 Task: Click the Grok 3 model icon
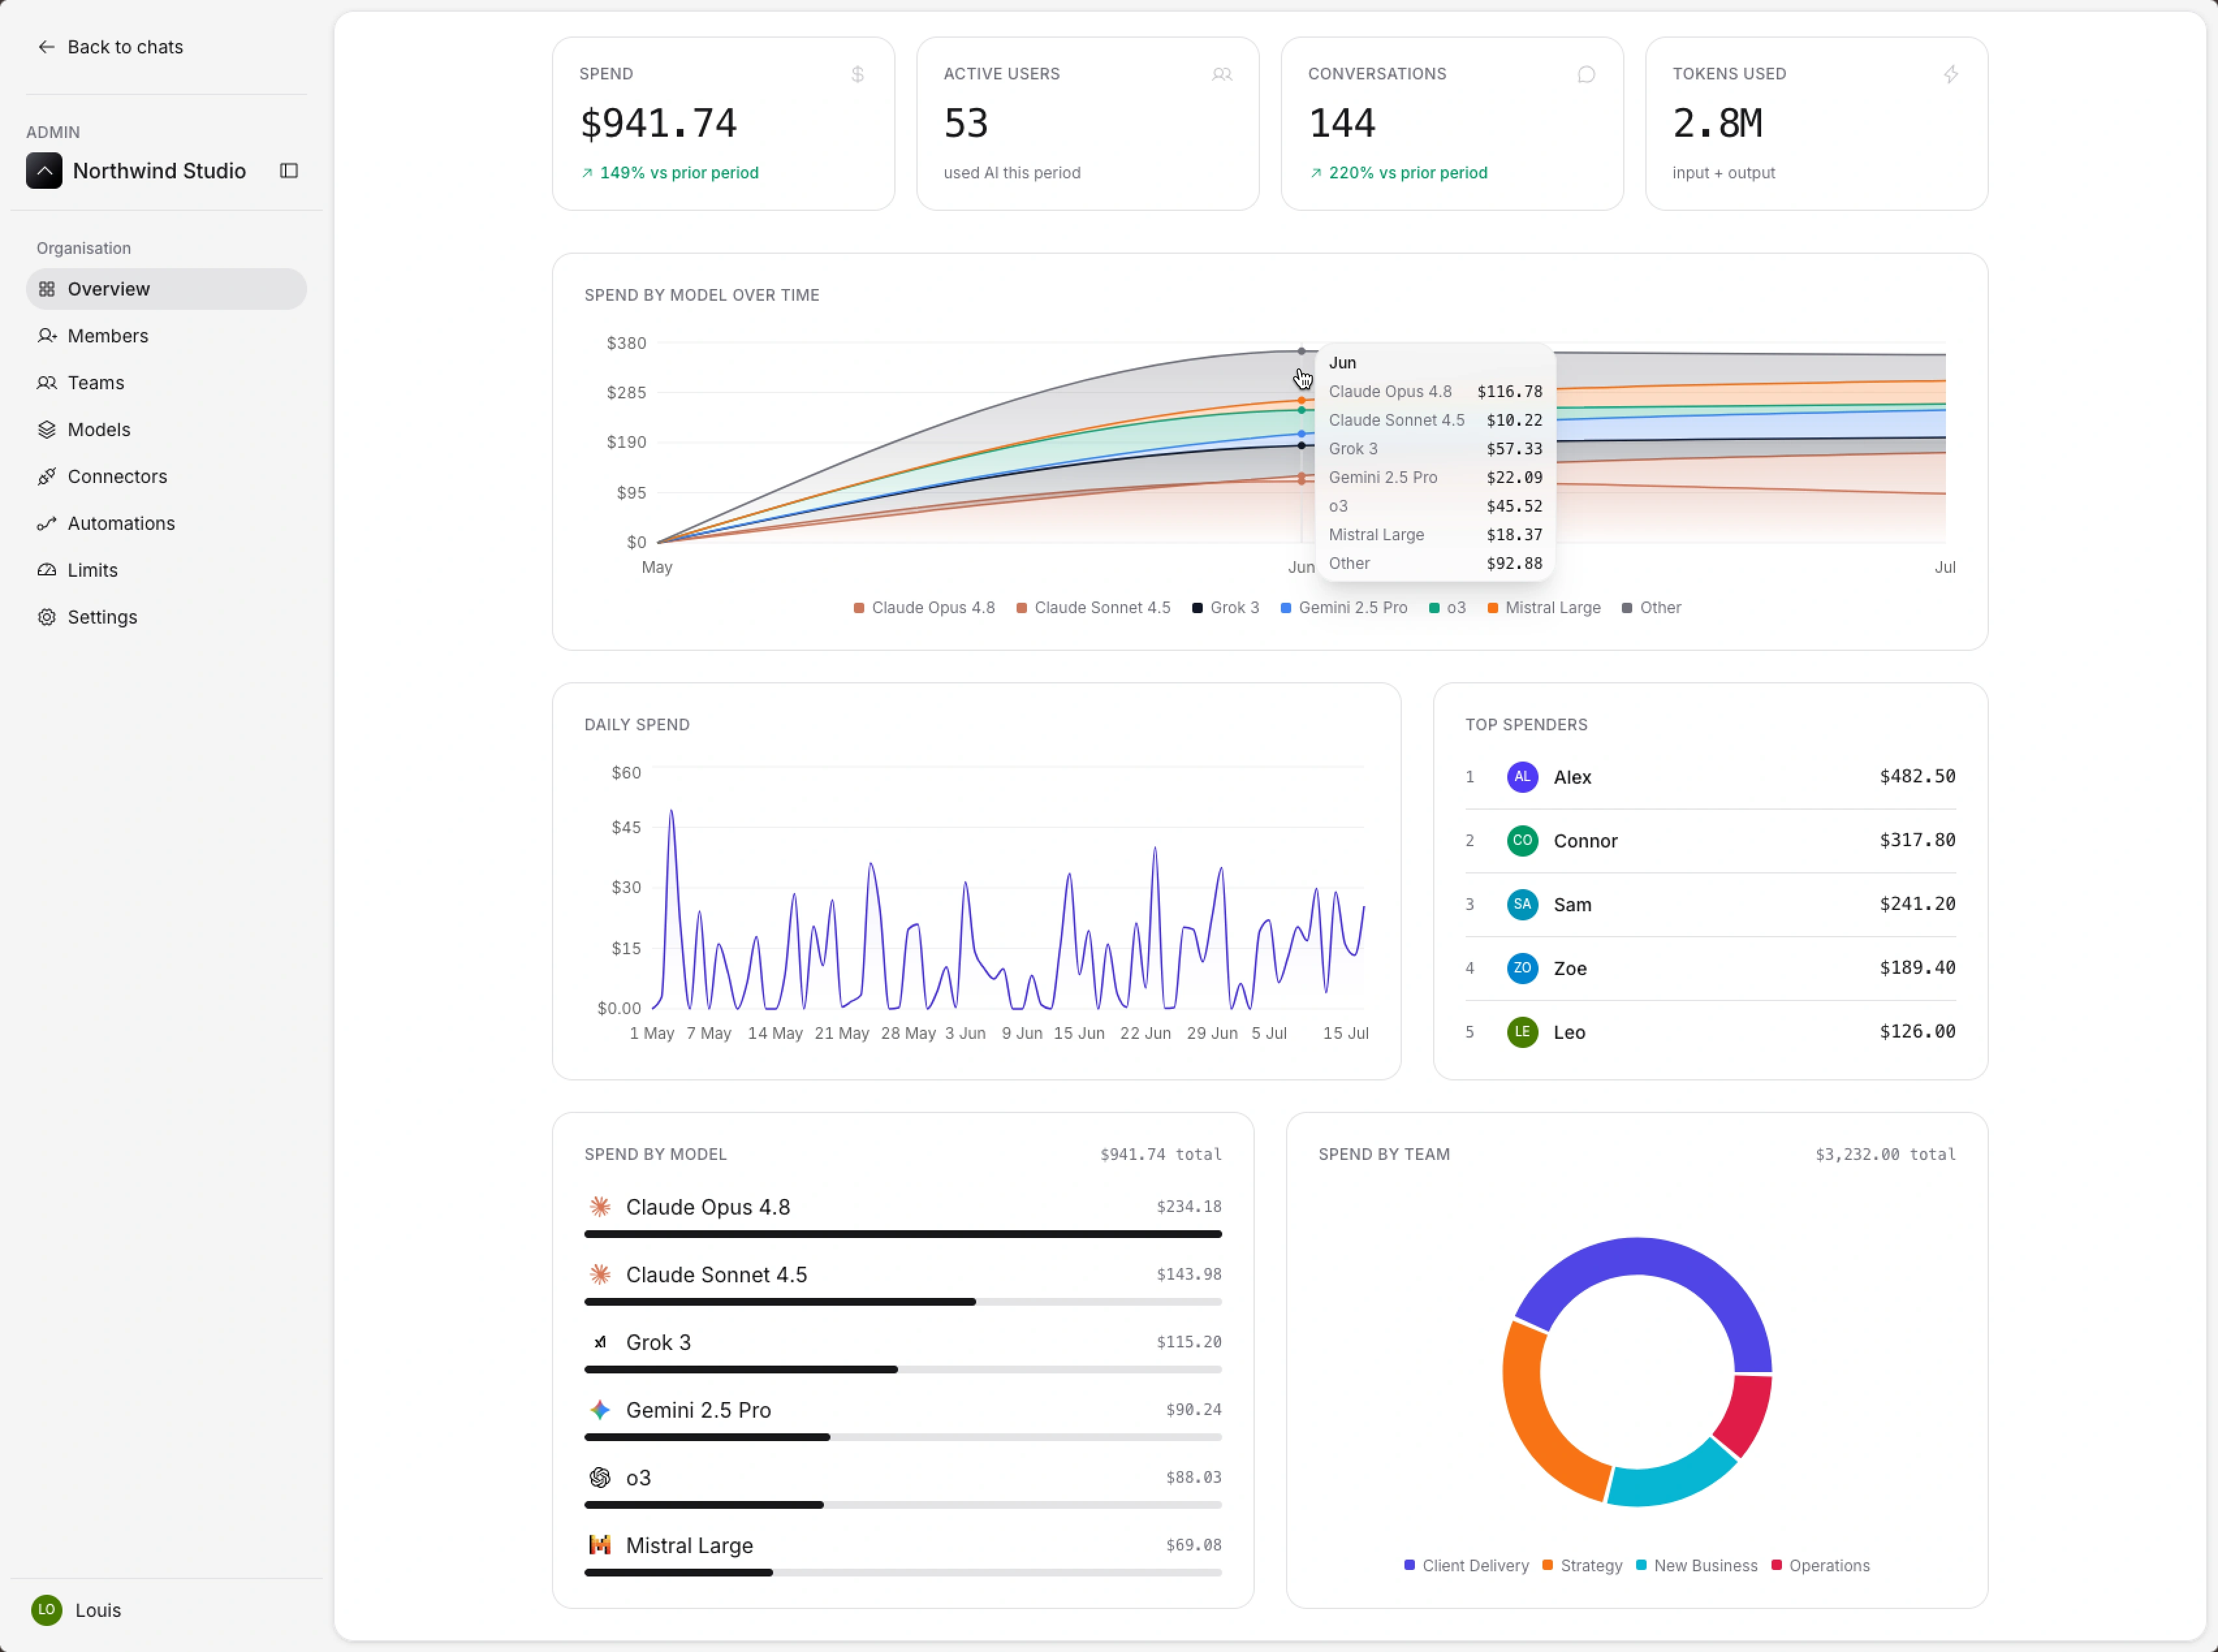(x=600, y=1342)
